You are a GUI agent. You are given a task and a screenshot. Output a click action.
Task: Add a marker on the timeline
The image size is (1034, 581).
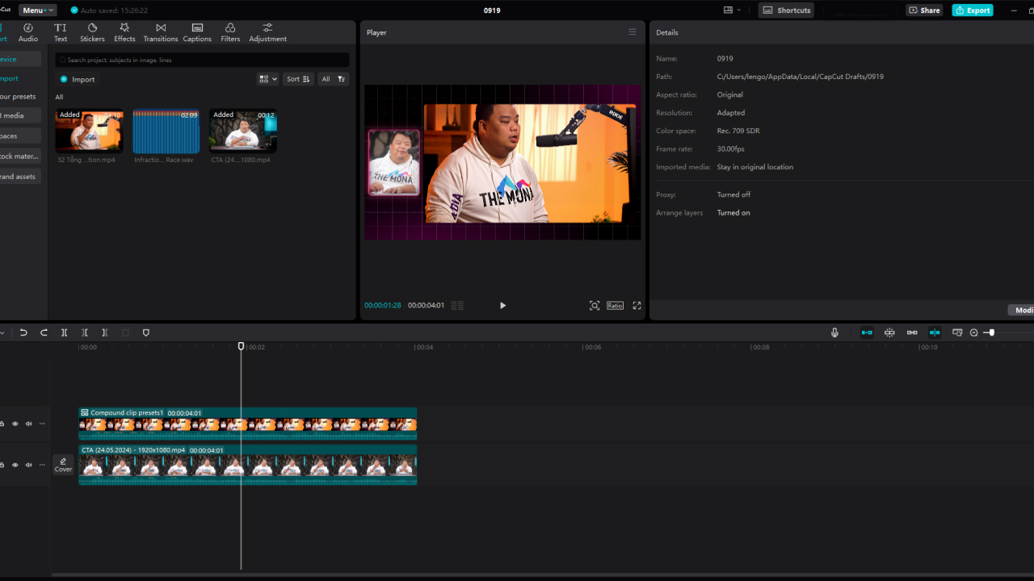146,332
